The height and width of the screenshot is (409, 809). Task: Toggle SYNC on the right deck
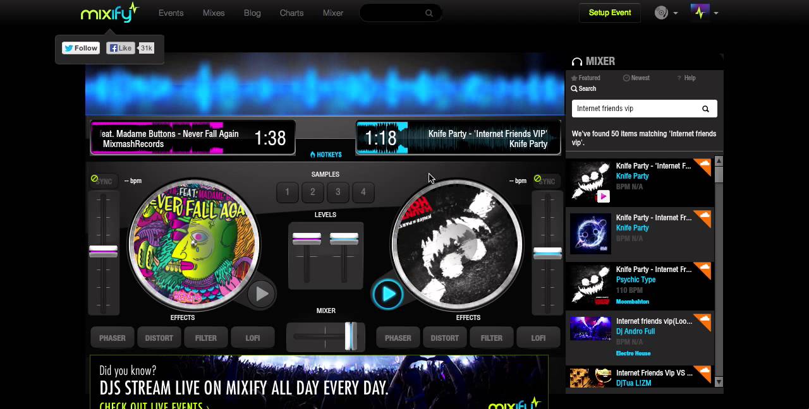(547, 181)
